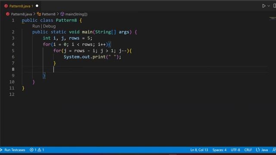Click the unsaved dot on Pattern8.java tab
276x155 pixels.
coord(37,6)
